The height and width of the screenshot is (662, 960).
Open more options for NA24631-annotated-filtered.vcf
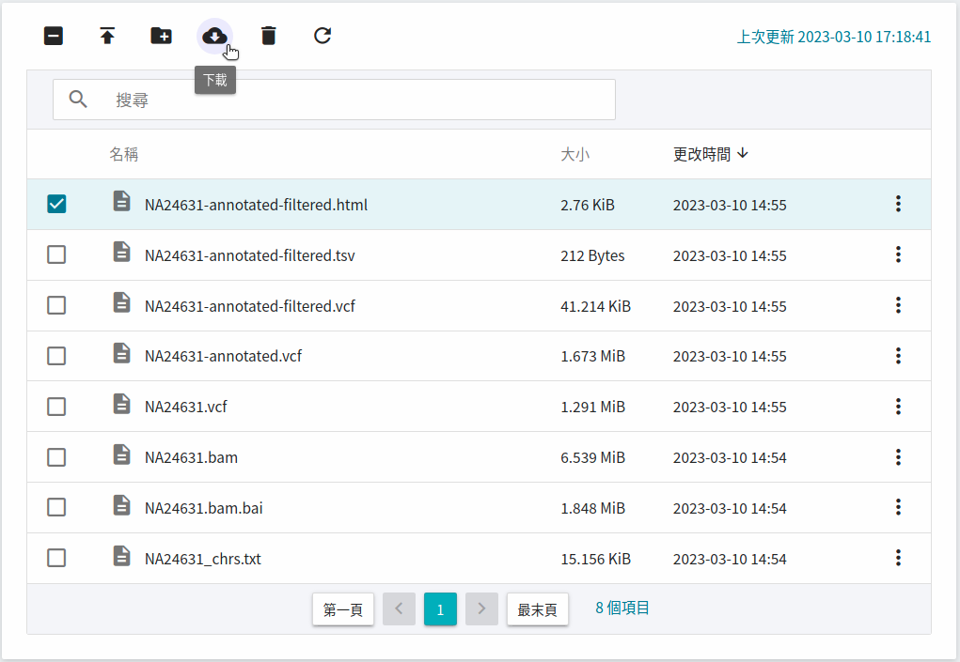[898, 305]
